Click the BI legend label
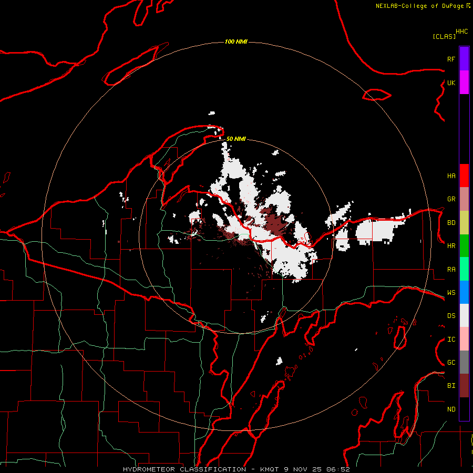473x473 pixels. click(451, 386)
